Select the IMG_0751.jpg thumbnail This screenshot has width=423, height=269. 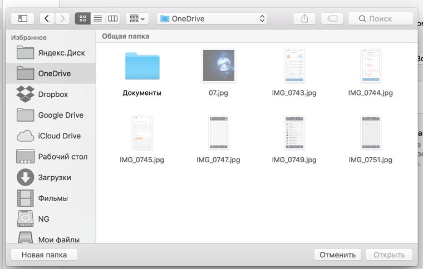pos(371,132)
